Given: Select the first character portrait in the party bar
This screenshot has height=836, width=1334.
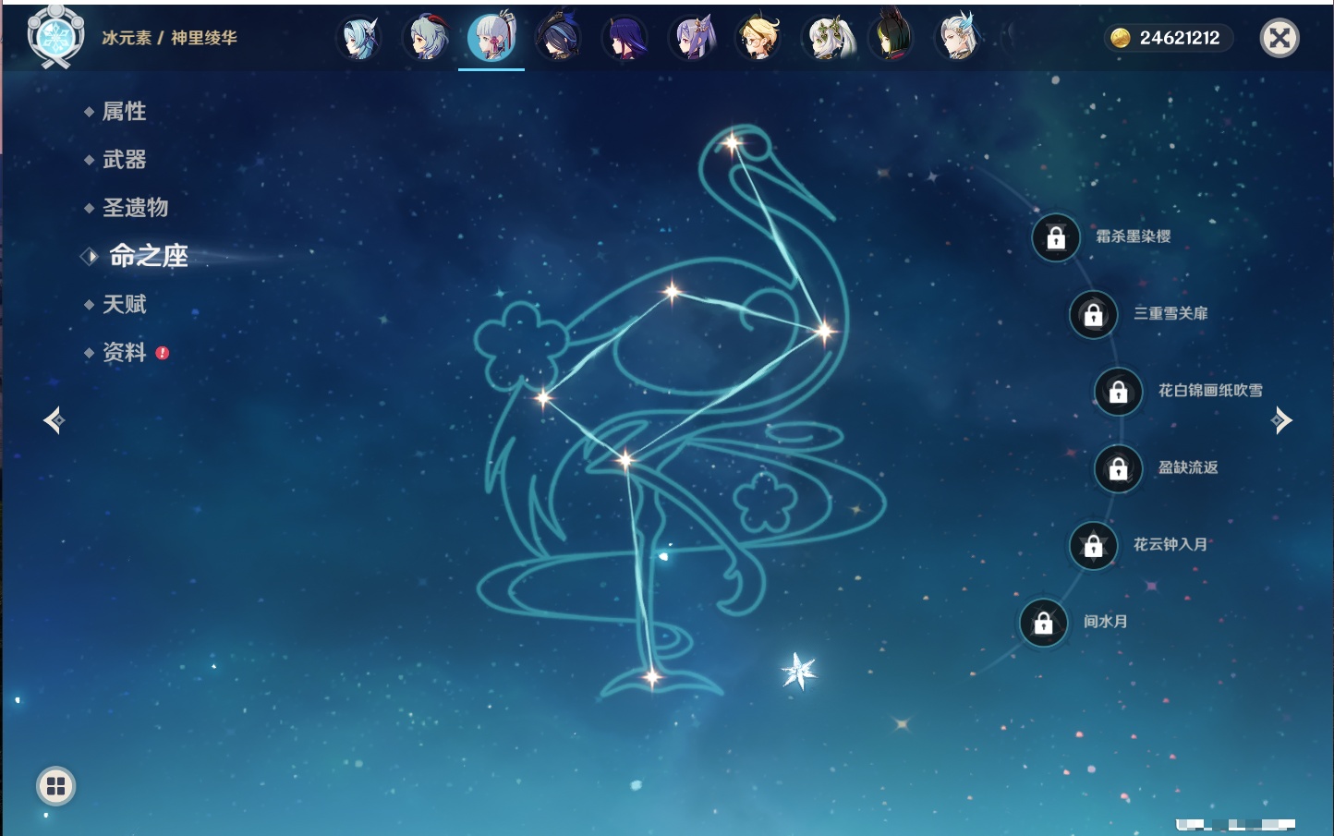Looking at the screenshot, I should [358, 39].
